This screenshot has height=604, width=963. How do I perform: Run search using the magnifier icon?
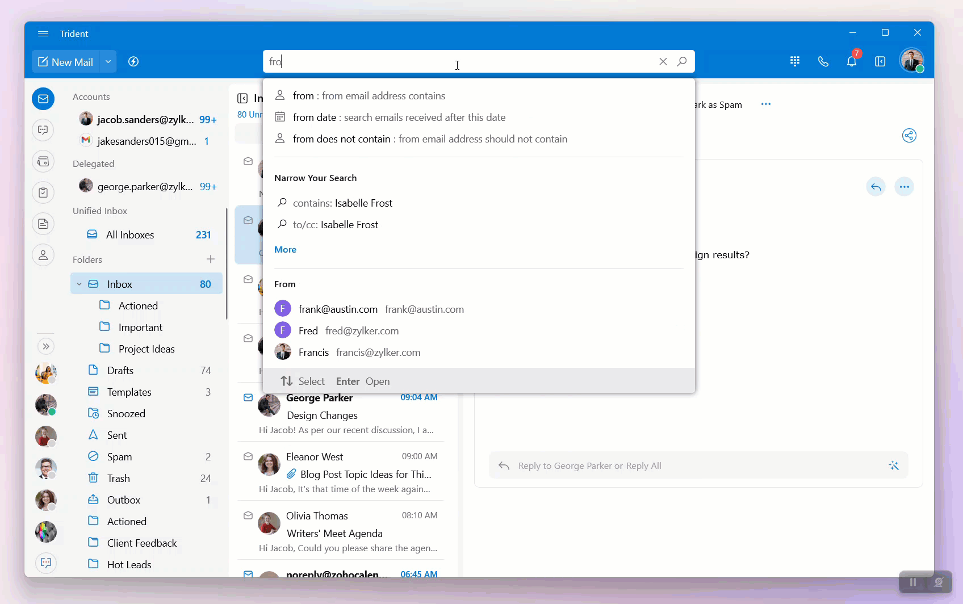pos(682,61)
